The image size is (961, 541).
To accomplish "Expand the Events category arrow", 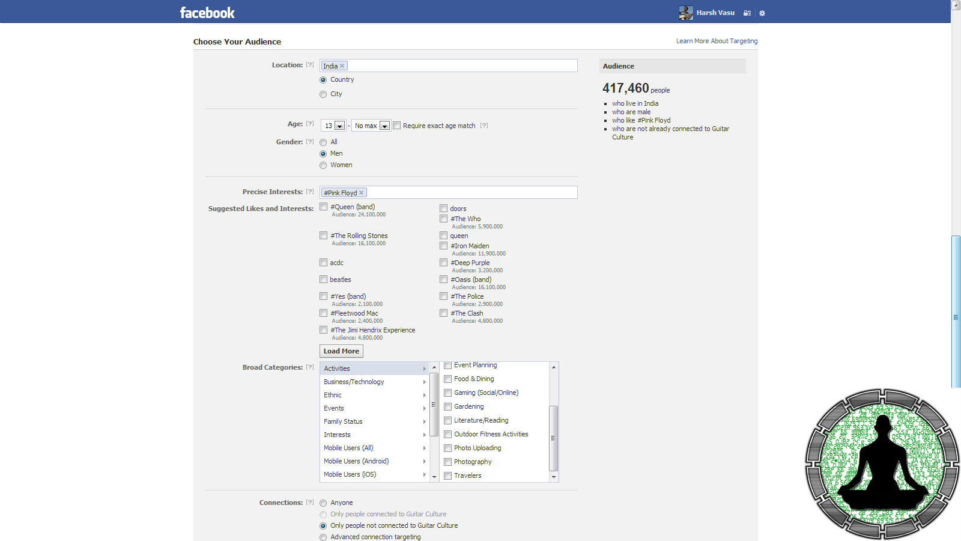I will coord(424,409).
